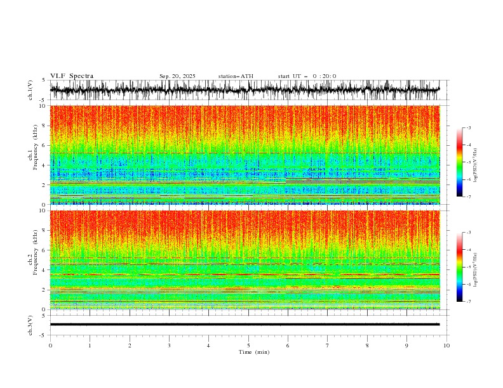Click the ch.2 frequency axis "6" tick label
This screenshot has height=388, width=503.
(45, 250)
